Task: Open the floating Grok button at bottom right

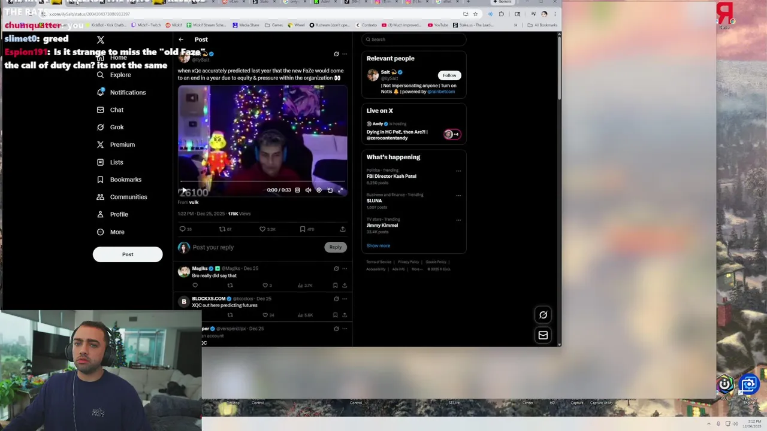Action: pyautogui.click(x=543, y=315)
